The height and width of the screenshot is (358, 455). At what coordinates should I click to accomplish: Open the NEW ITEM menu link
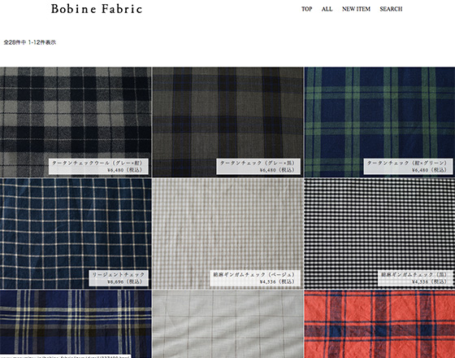(356, 9)
